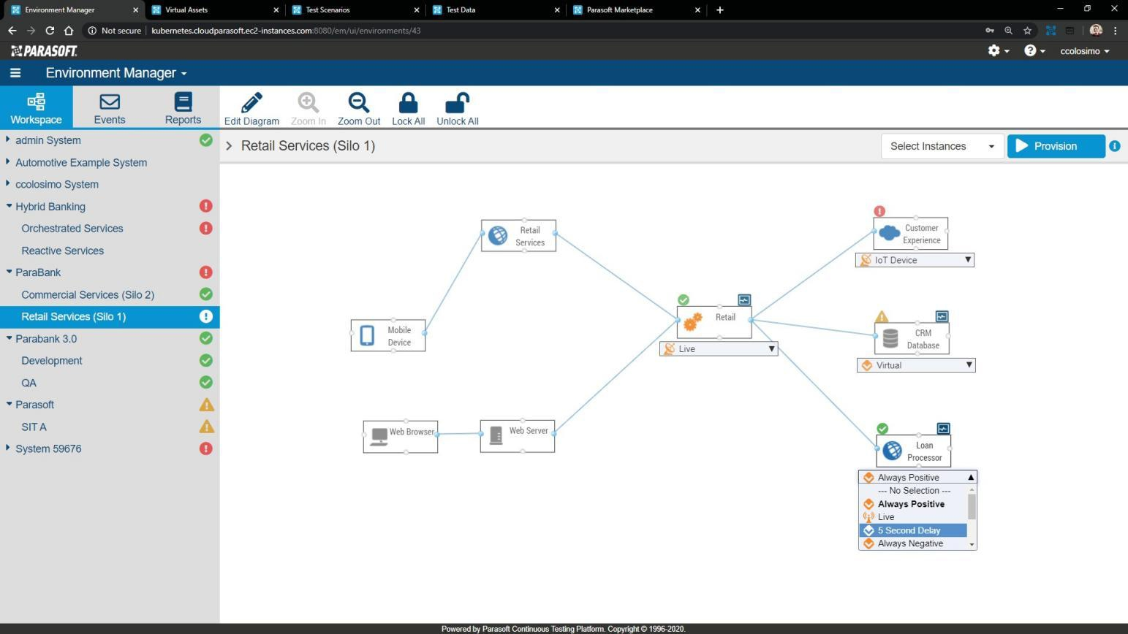Expand the Automotive Example System node
The width and height of the screenshot is (1128, 634).
pos(8,161)
